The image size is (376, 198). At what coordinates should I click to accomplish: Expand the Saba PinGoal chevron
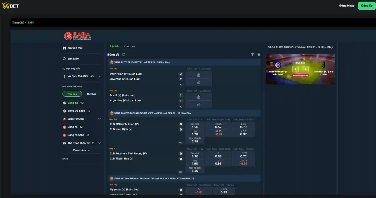[x=99, y=119]
